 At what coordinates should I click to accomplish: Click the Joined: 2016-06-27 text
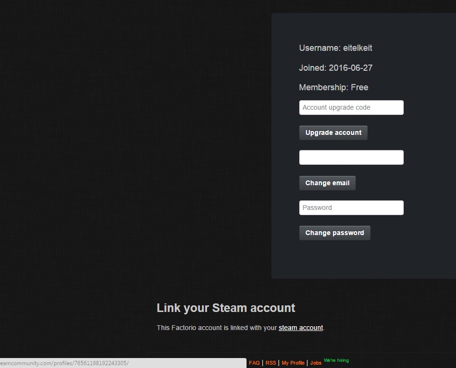336,68
